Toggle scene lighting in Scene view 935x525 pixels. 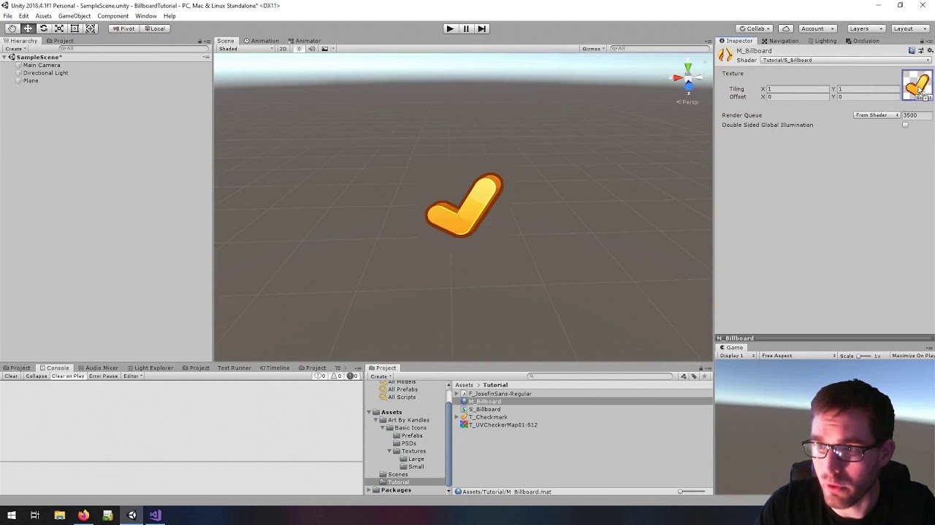tap(298, 49)
